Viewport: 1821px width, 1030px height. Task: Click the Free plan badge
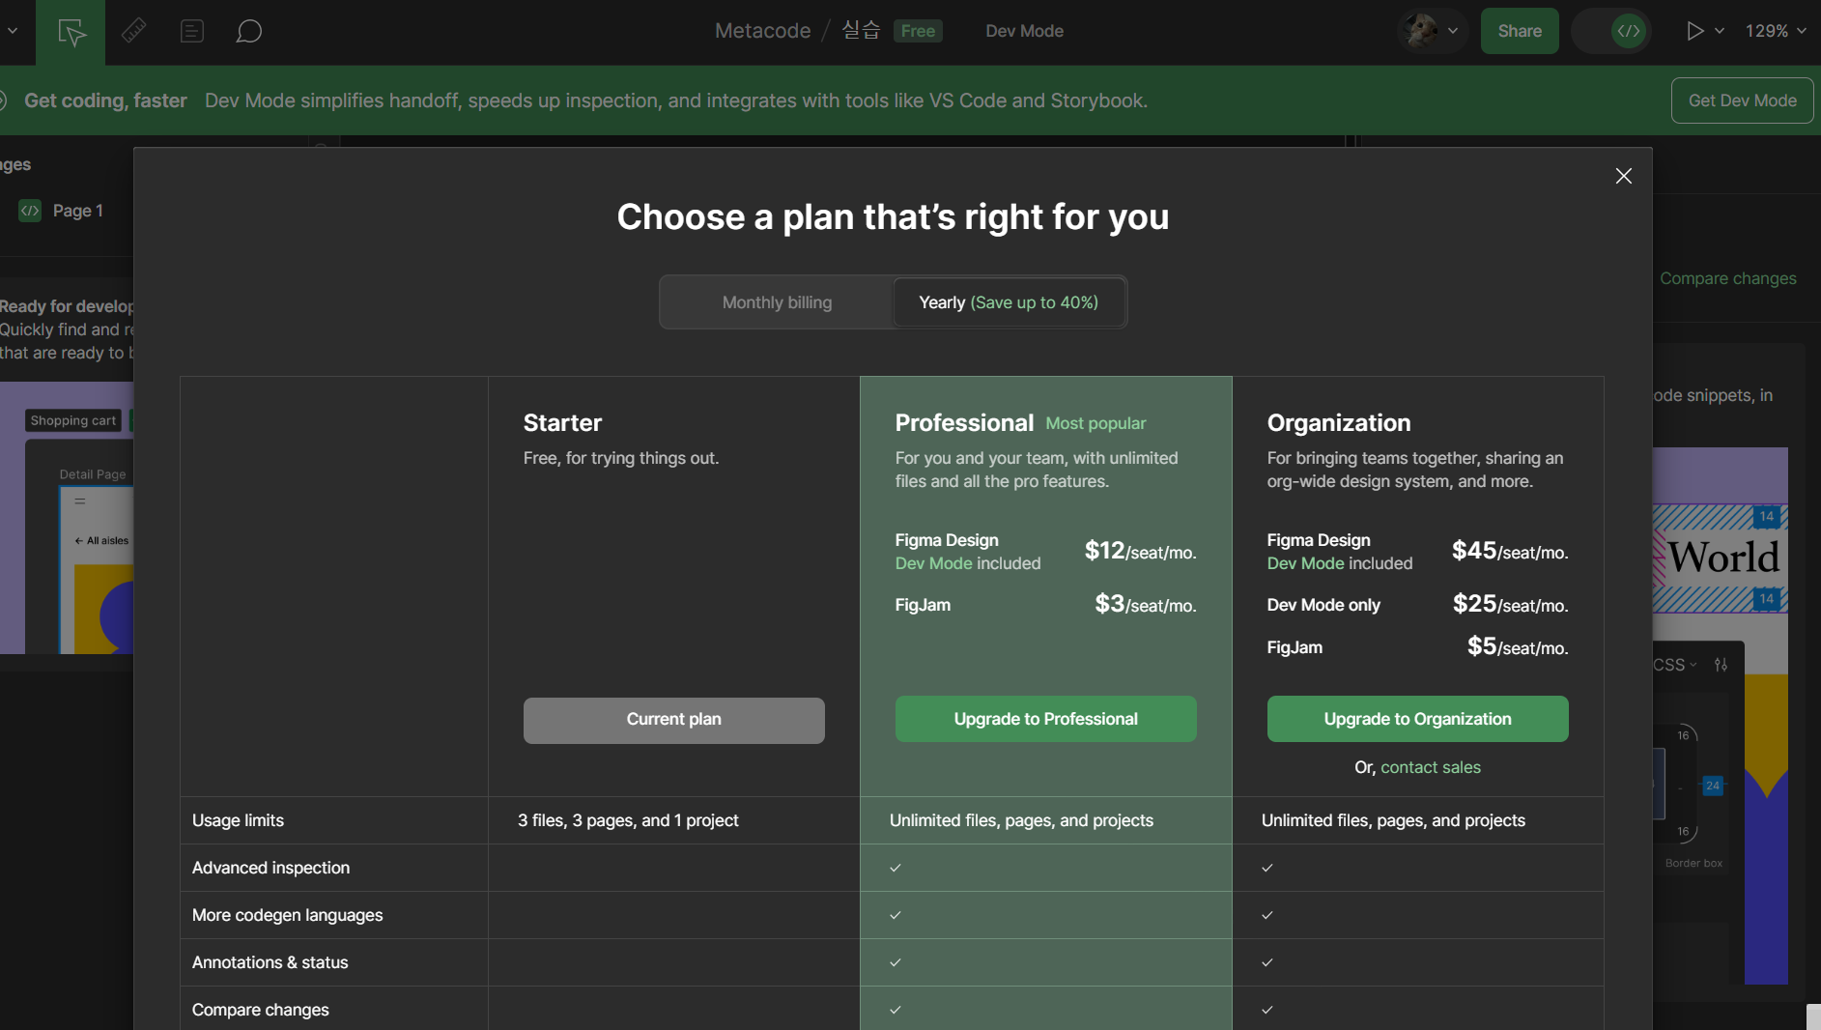pos(917,31)
